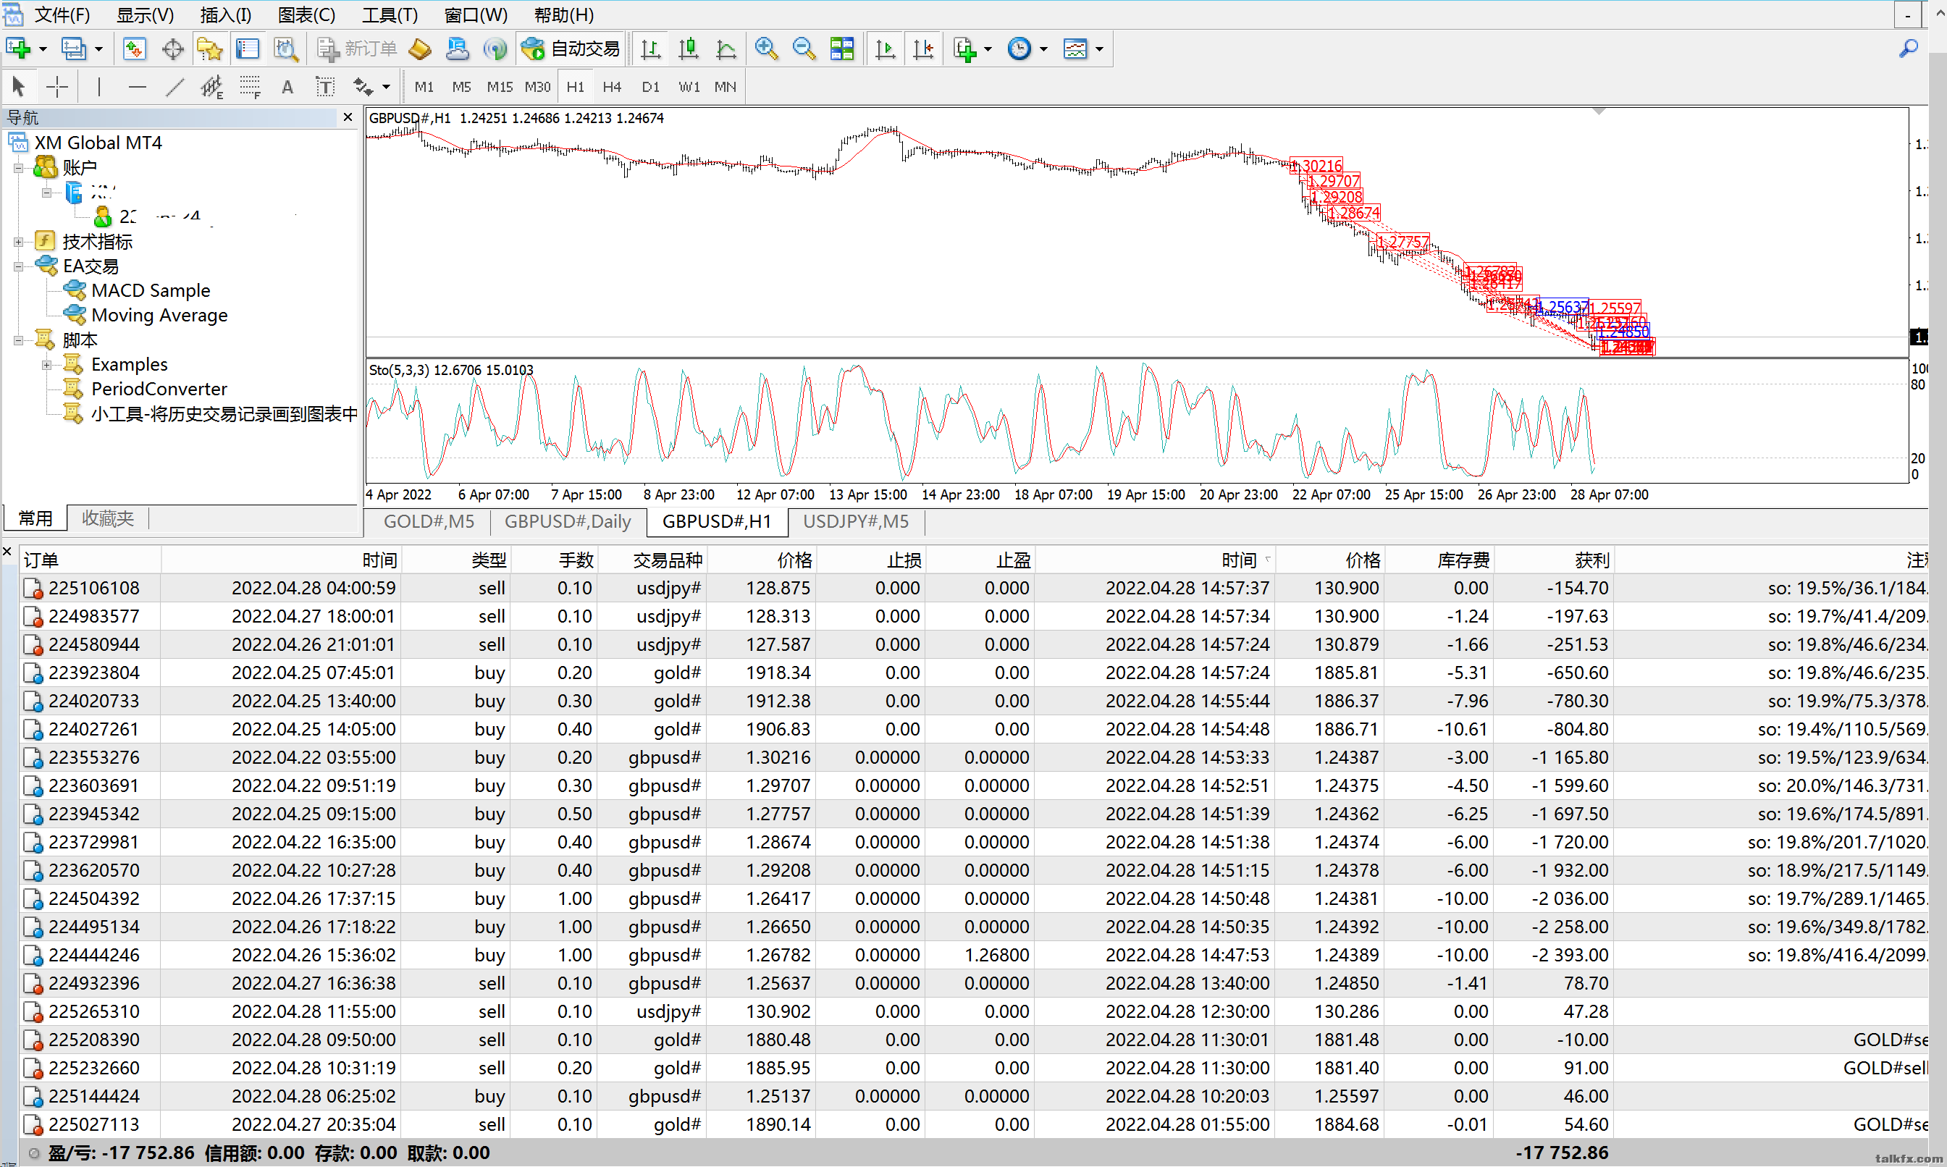1947x1167 pixels.
Task: Switch to the USDJPY#,M5 chart tab
Action: click(856, 521)
